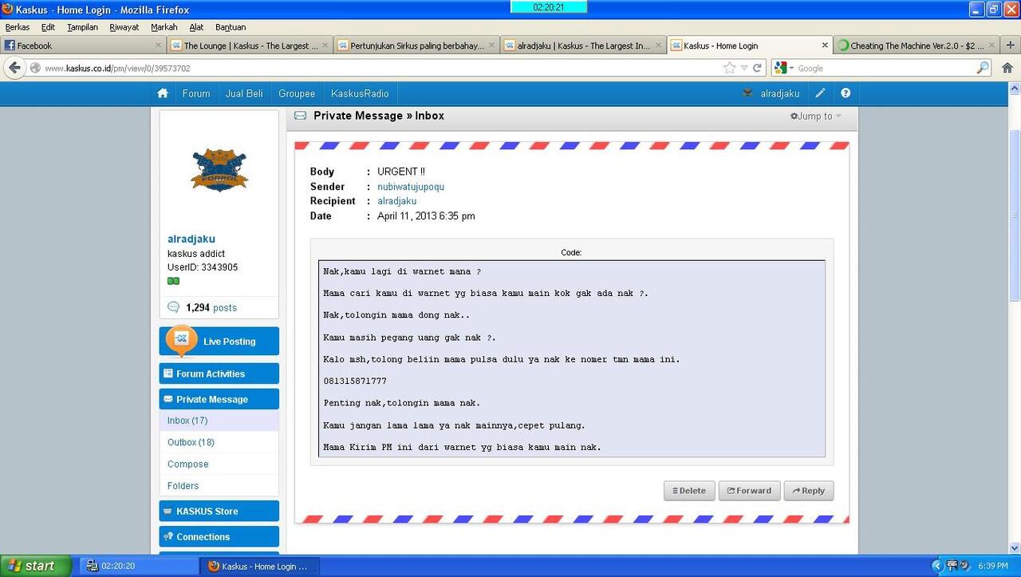Open a new tab with plus button

(1011, 45)
